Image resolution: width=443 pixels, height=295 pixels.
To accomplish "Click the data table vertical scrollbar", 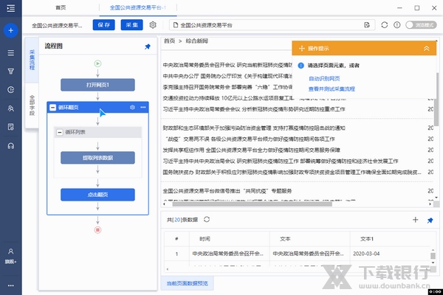I will [433, 255].
